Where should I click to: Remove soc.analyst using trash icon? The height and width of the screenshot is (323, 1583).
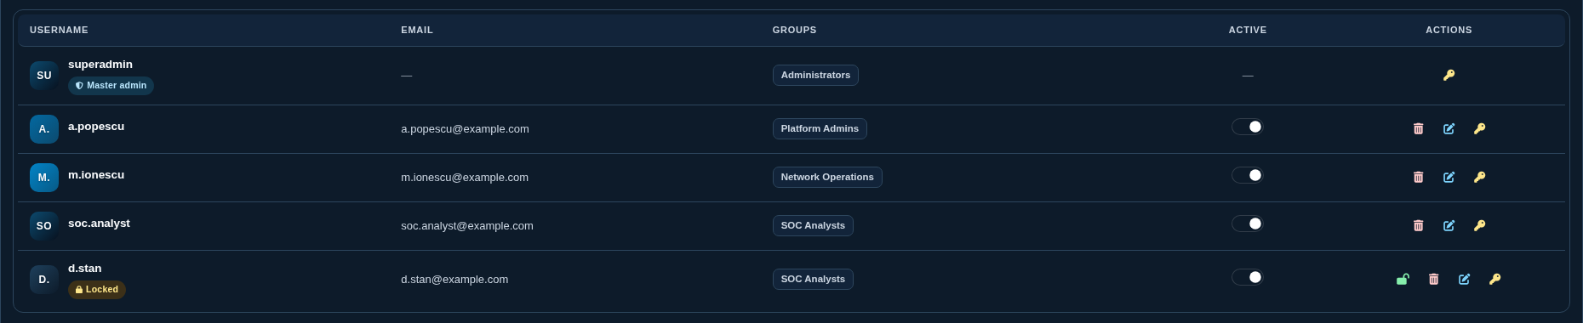[1418, 225]
